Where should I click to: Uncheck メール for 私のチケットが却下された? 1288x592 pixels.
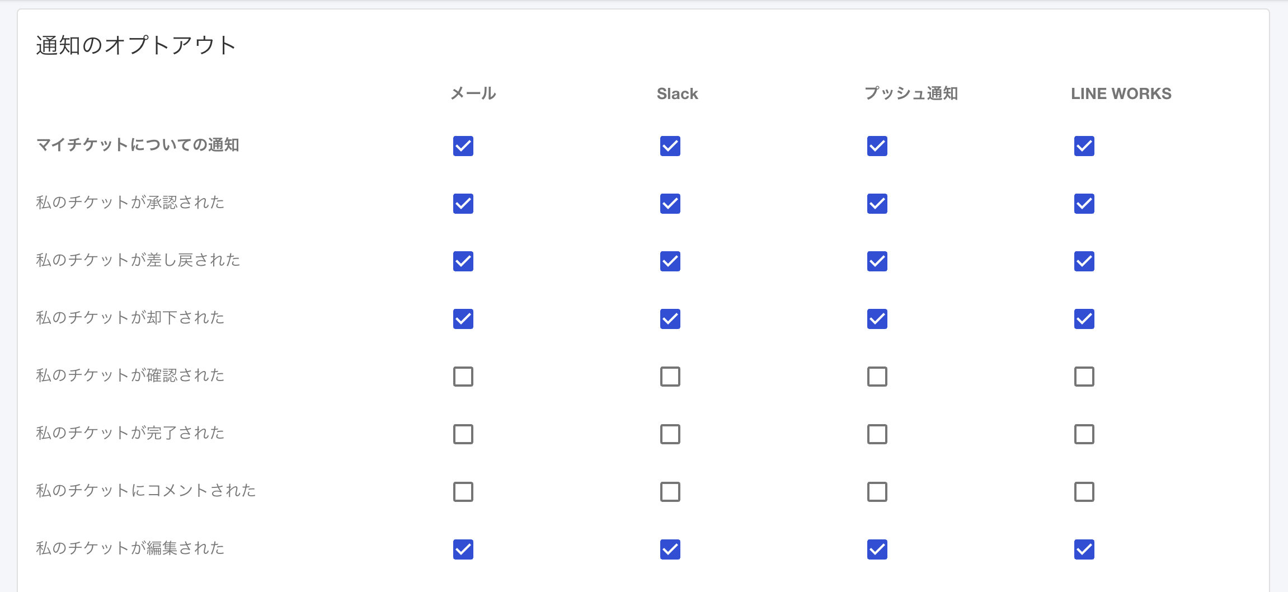(463, 319)
